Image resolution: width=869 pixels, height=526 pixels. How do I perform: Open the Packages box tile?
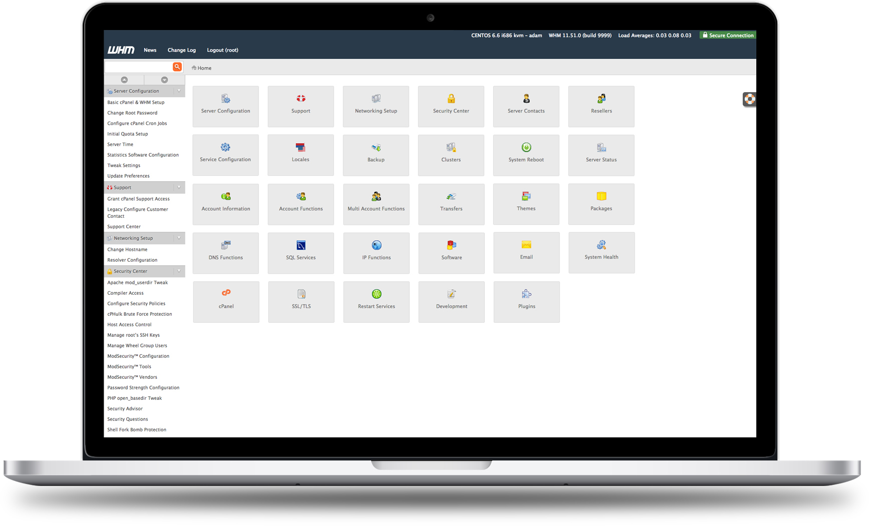601,204
